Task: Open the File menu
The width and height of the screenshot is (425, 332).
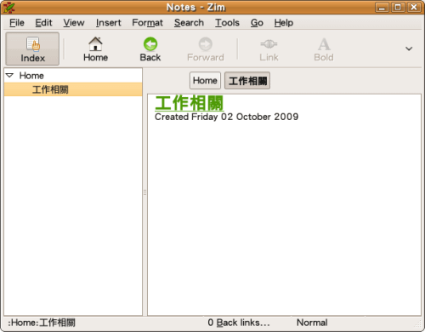Action: click(x=17, y=23)
